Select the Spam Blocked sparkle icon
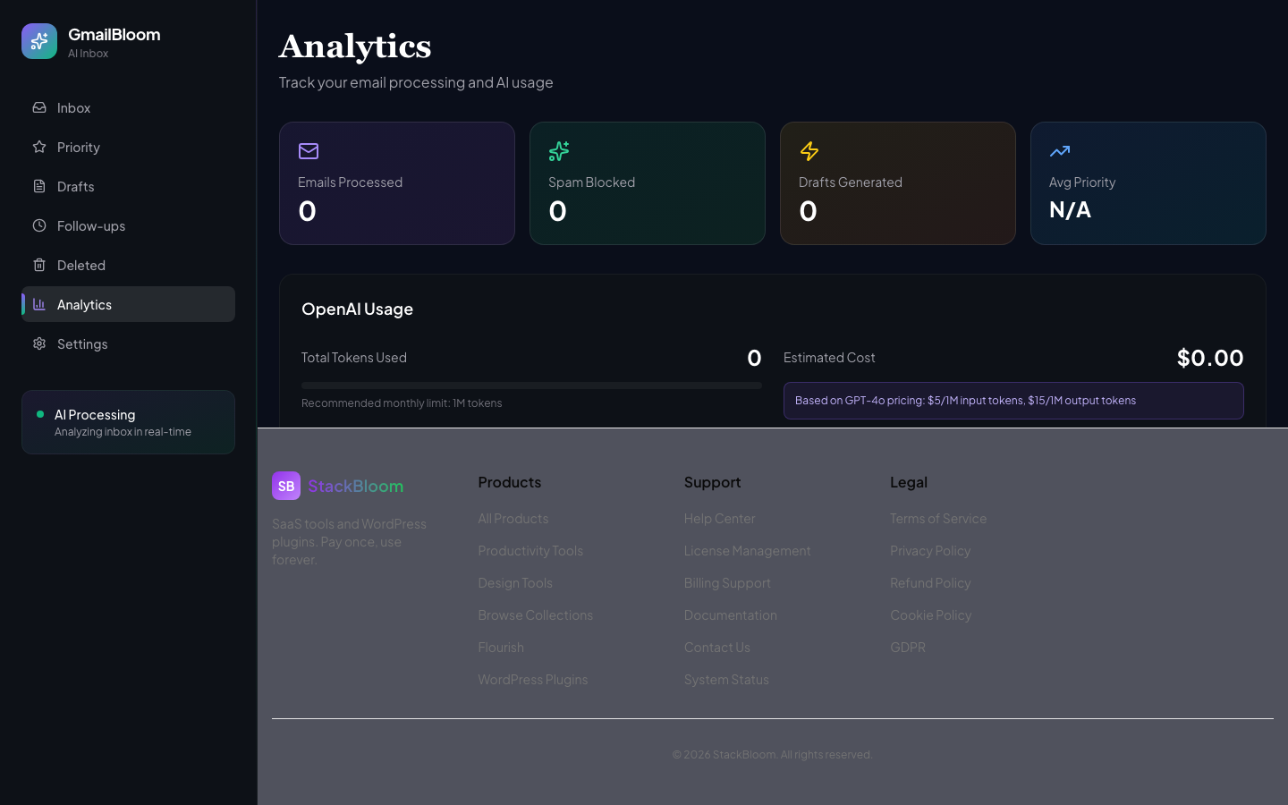Viewport: 1288px width, 805px height. tap(559, 152)
